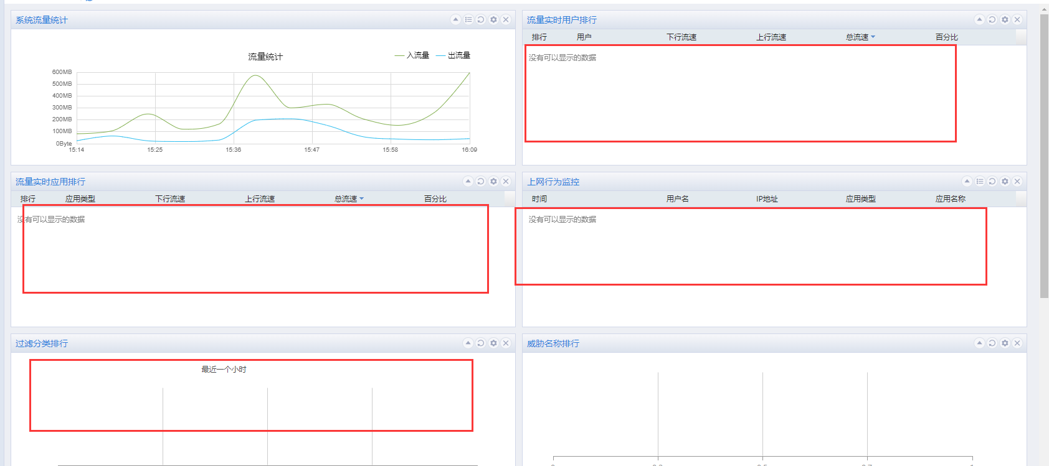This screenshot has height=466, width=1049.
Task: Open list view in 系统流量统计 panel header
Action: coord(468,20)
